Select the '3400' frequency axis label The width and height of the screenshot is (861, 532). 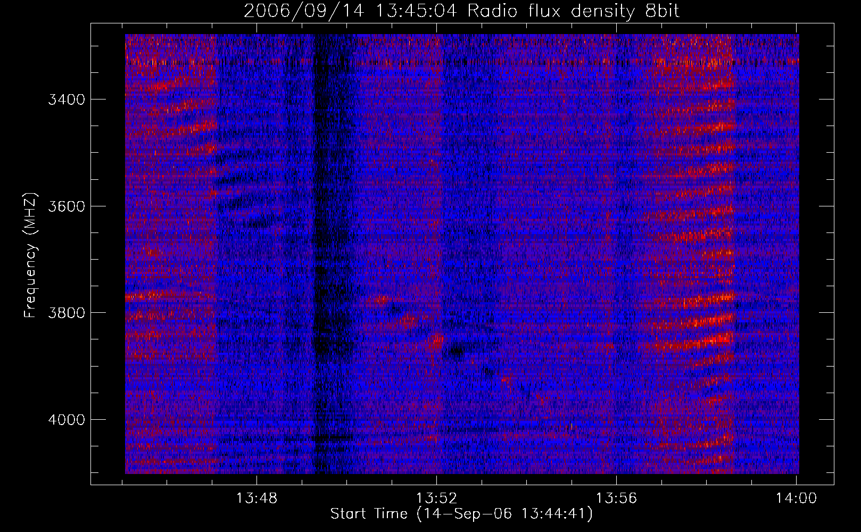pyautogui.click(x=67, y=99)
